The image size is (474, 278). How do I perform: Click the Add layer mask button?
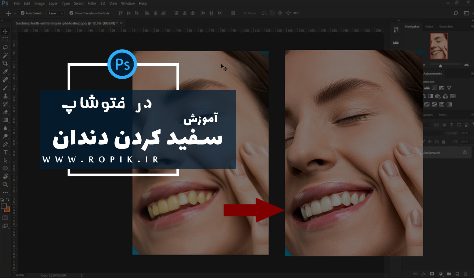432,274
